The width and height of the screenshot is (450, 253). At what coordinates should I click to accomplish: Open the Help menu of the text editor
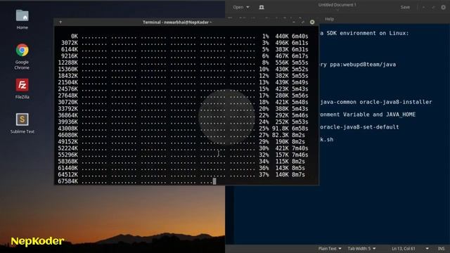pyautogui.click(x=329, y=19)
